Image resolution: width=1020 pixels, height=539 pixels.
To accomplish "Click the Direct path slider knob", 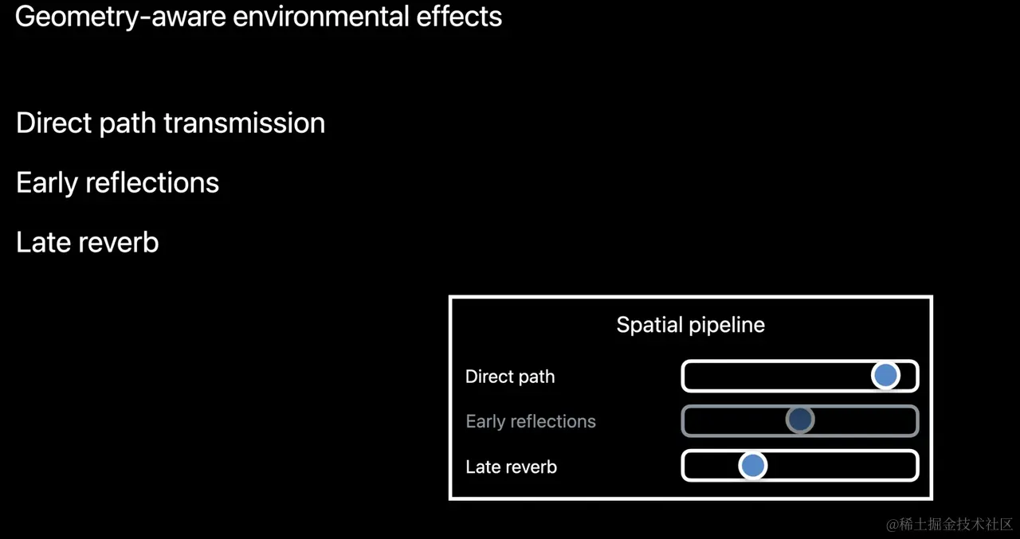I will point(885,375).
